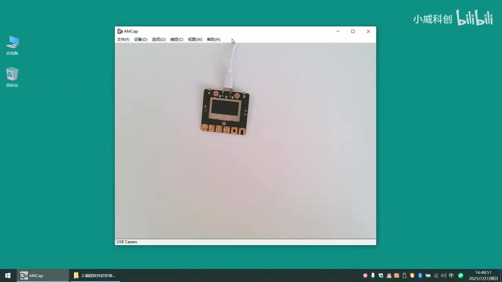
Task: Click the orange window tray icon
Action: pos(397,276)
